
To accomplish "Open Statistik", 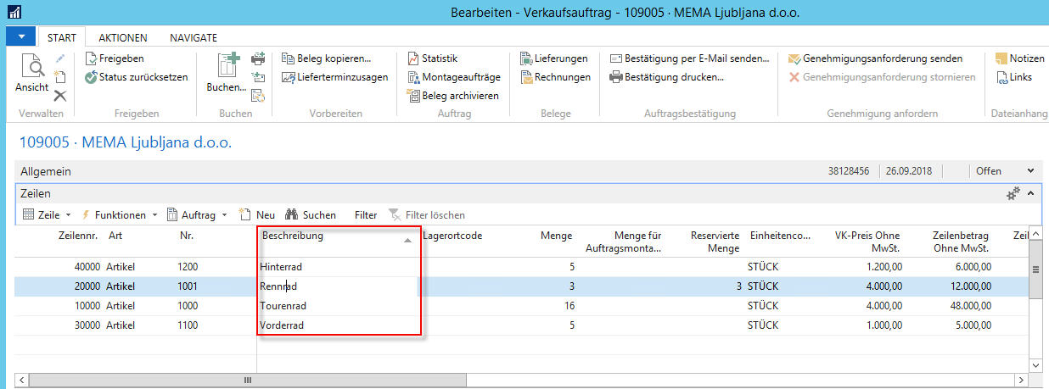I will pos(432,58).
